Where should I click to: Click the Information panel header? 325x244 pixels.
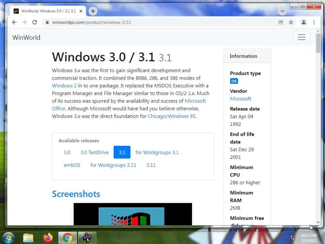click(x=247, y=56)
